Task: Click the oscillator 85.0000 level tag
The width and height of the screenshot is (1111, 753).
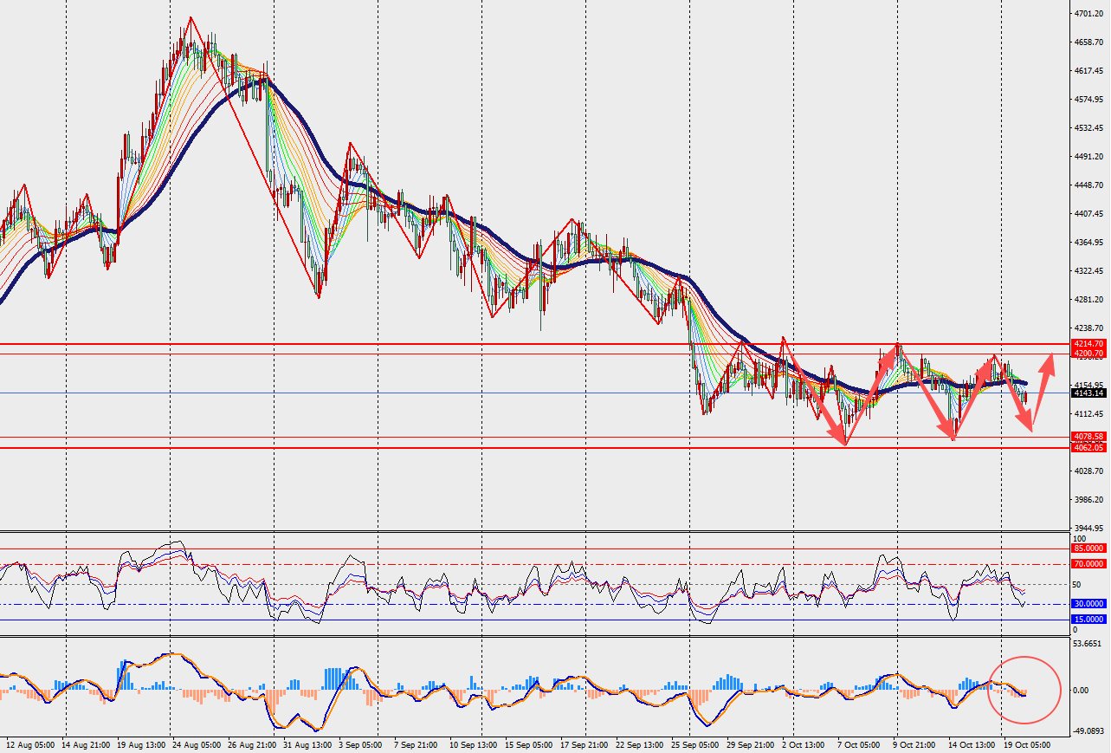Action: pos(1088,549)
